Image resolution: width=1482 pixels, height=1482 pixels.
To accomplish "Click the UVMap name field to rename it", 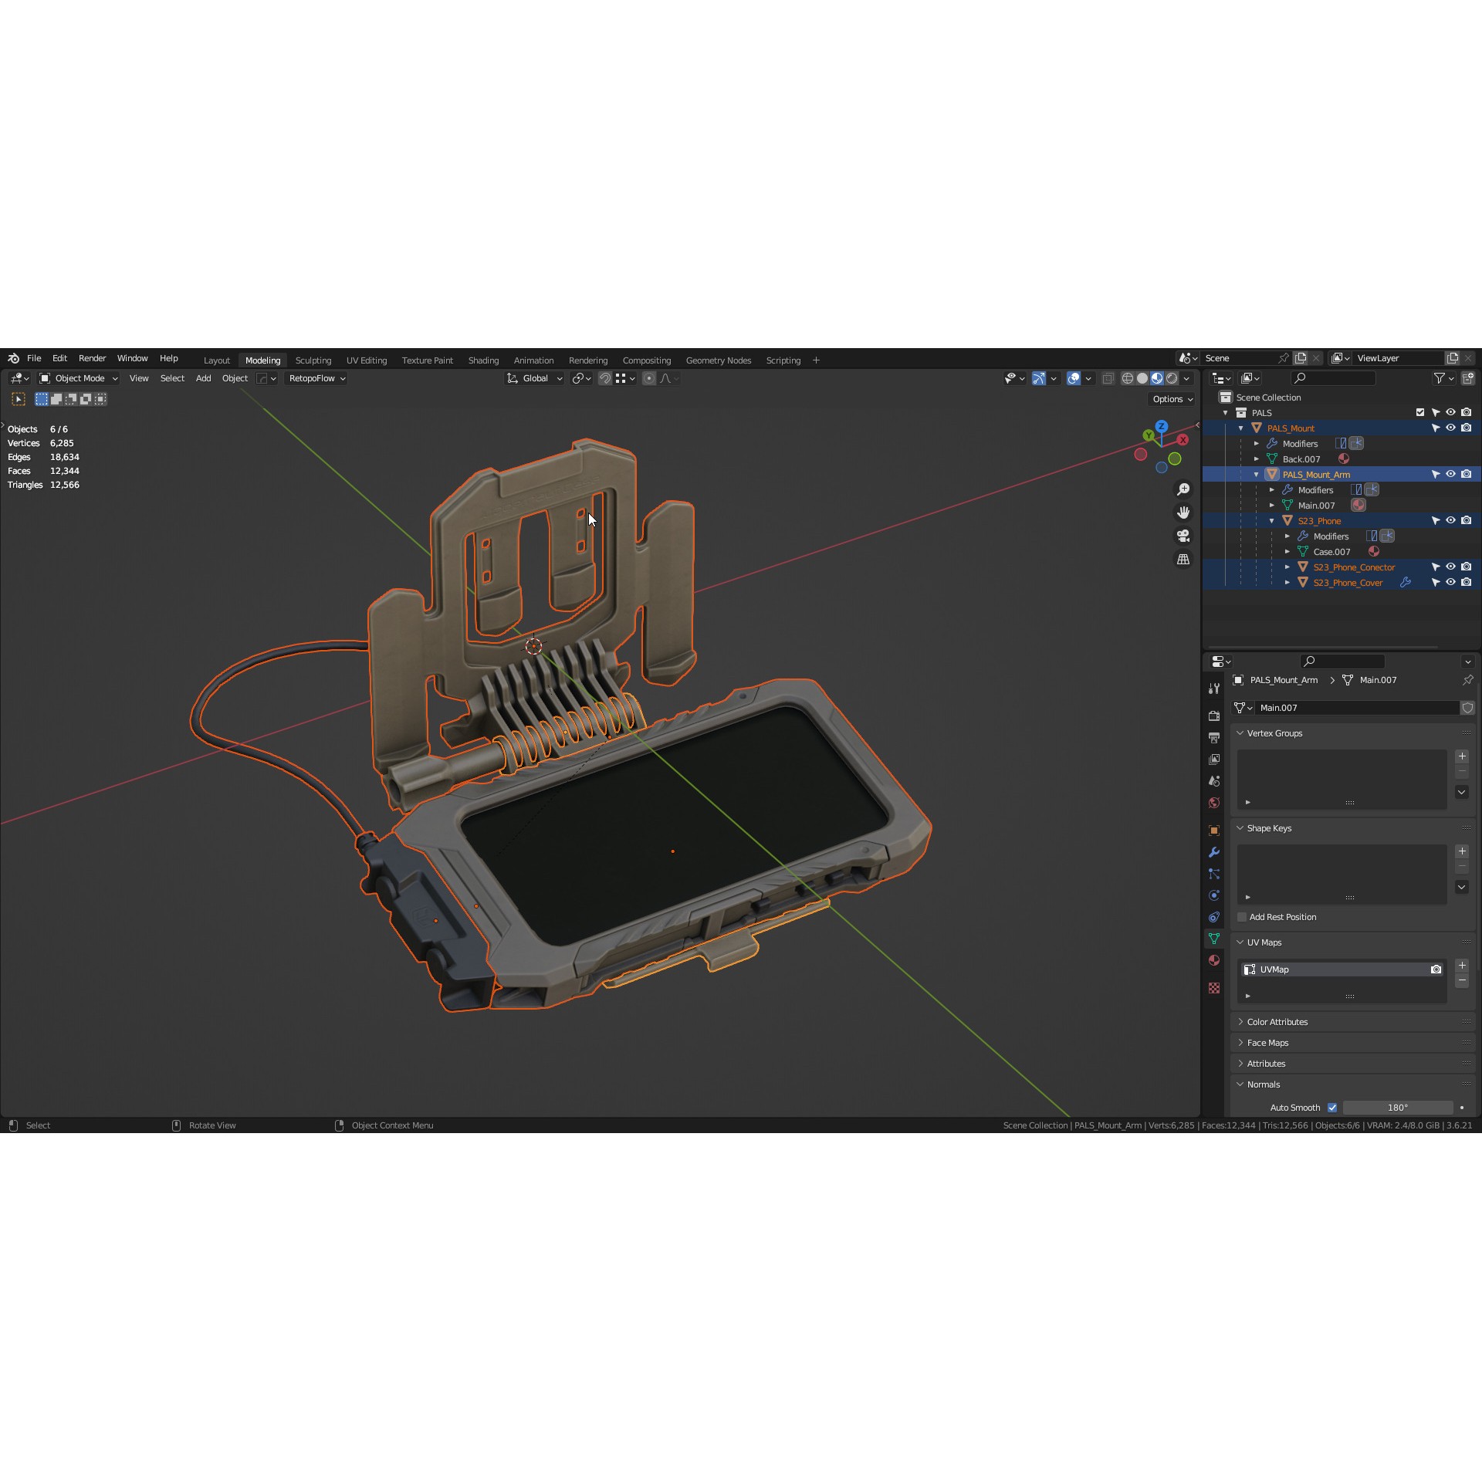I will click(1312, 969).
